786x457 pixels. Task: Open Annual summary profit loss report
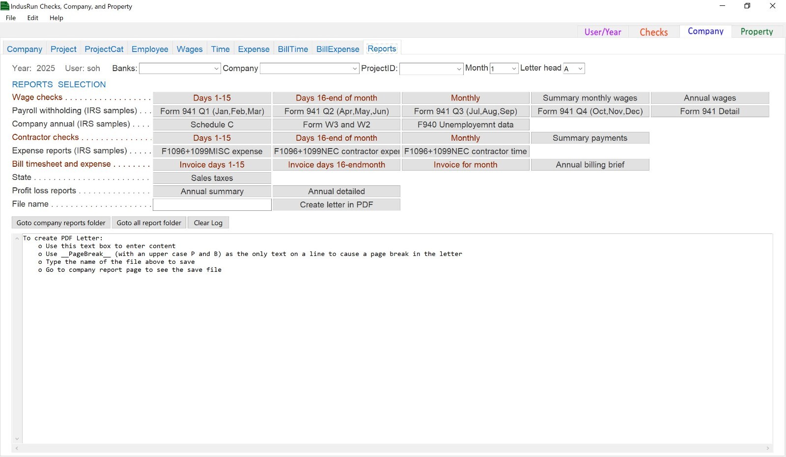pyautogui.click(x=212, y=191)
